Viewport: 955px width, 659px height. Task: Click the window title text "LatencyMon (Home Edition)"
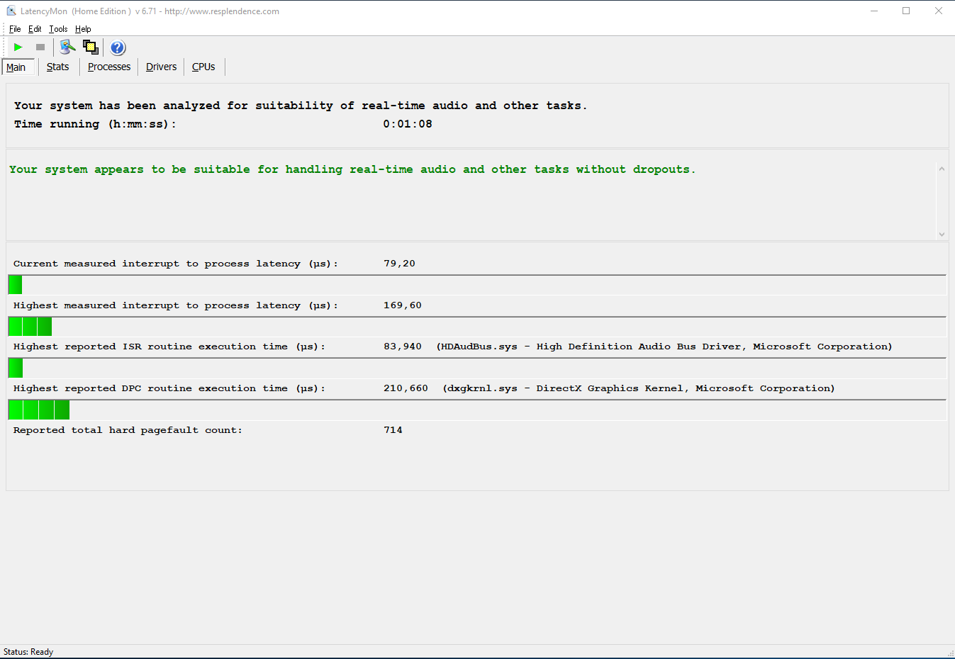[x=76, y=11]
